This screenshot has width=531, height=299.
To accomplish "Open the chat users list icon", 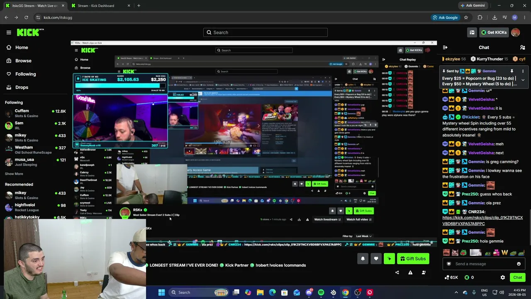I will click(x=523, y=48).
